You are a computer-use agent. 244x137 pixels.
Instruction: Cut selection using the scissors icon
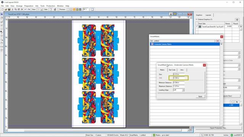[13, 10]
